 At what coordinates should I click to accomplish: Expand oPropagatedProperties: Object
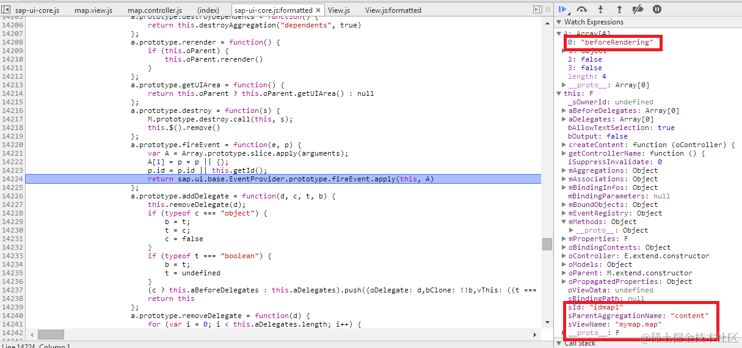click(564, 281)
